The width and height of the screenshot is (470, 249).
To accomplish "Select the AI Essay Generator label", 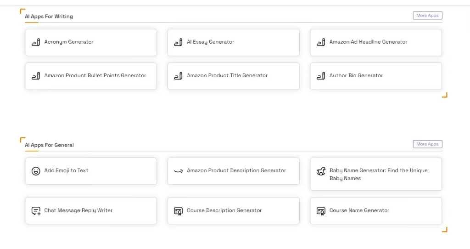I will tap(210, 42).
